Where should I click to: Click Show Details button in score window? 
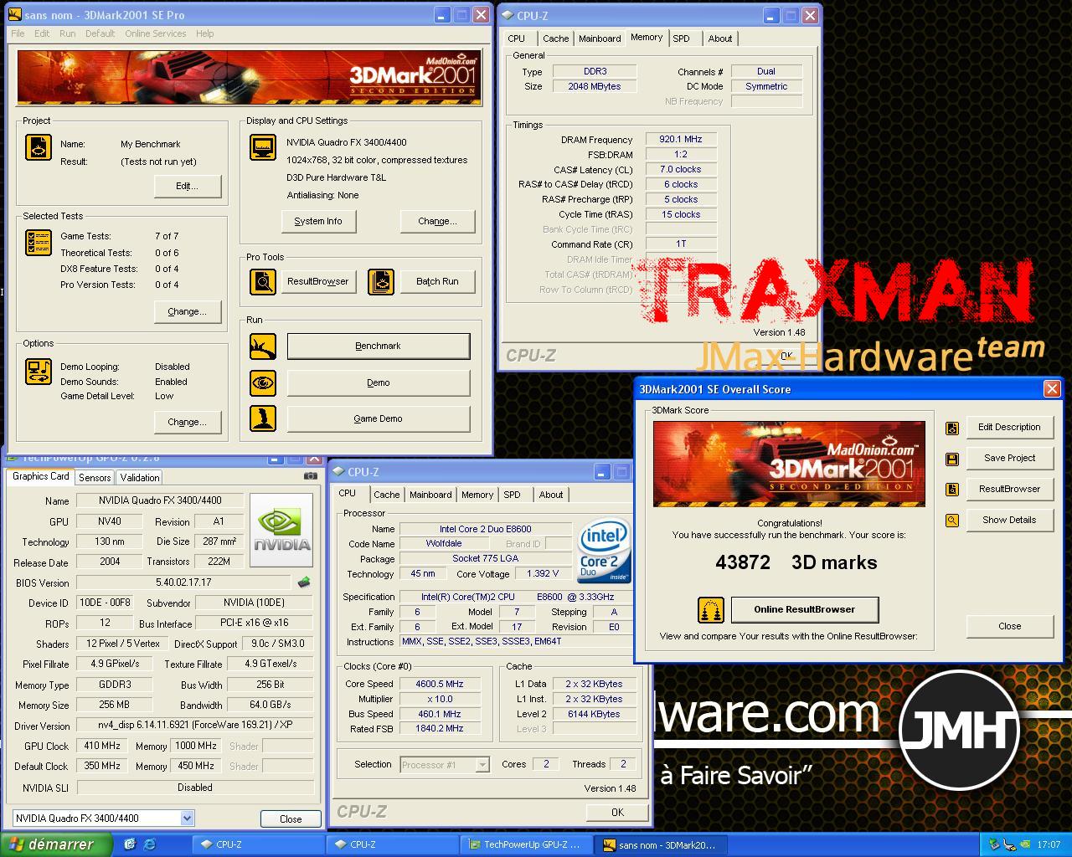coord(1009,520)
